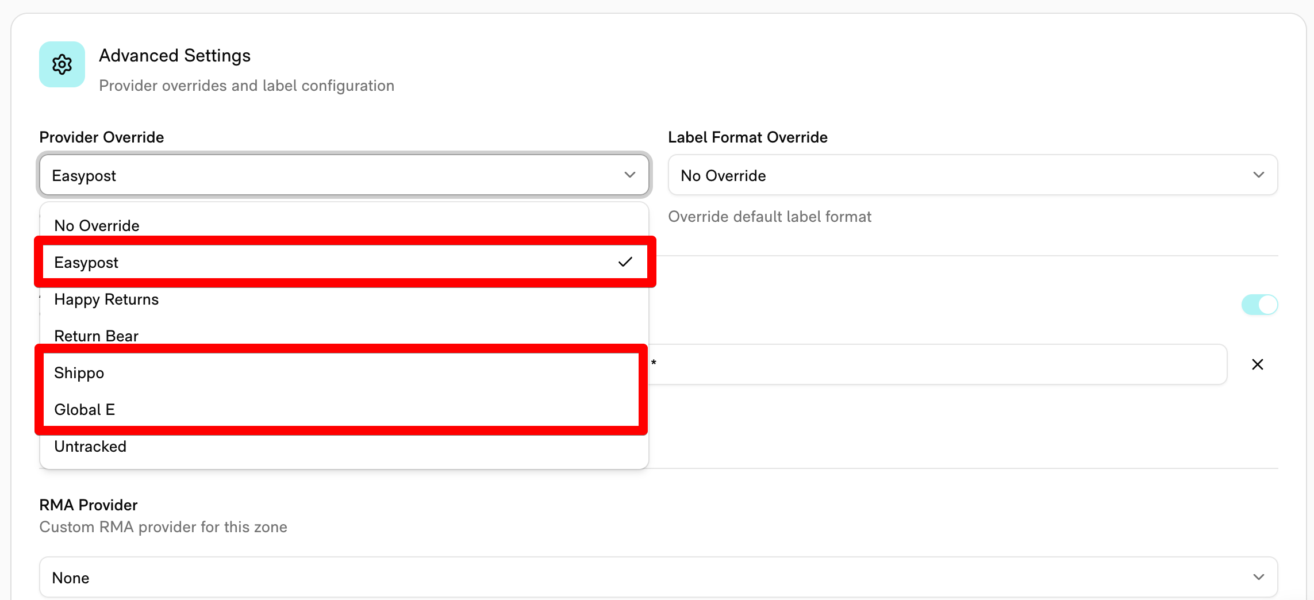This screenshot has height=600, width=1314.
Task: Click the Label Format Override label
Action: 748,137
